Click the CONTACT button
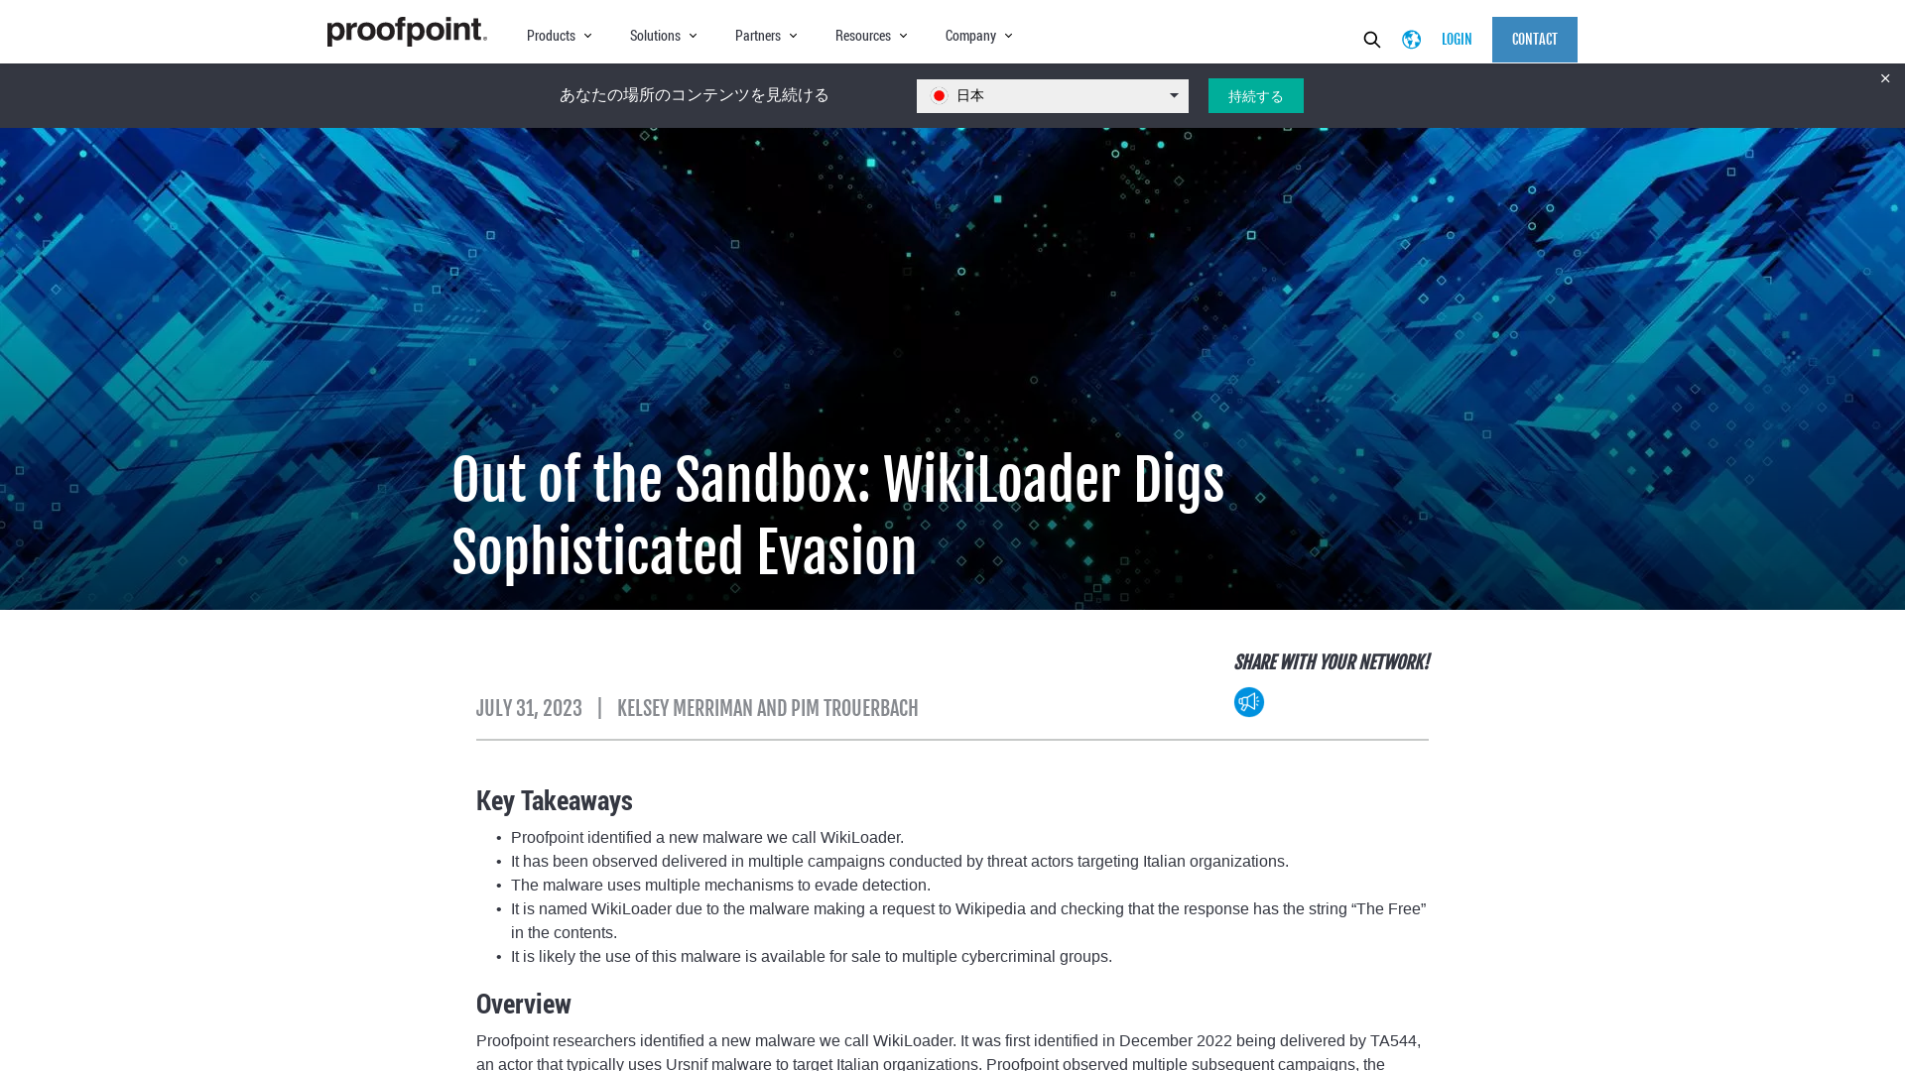Viewport: 1905px width, 1071px height. point(1535,40)
